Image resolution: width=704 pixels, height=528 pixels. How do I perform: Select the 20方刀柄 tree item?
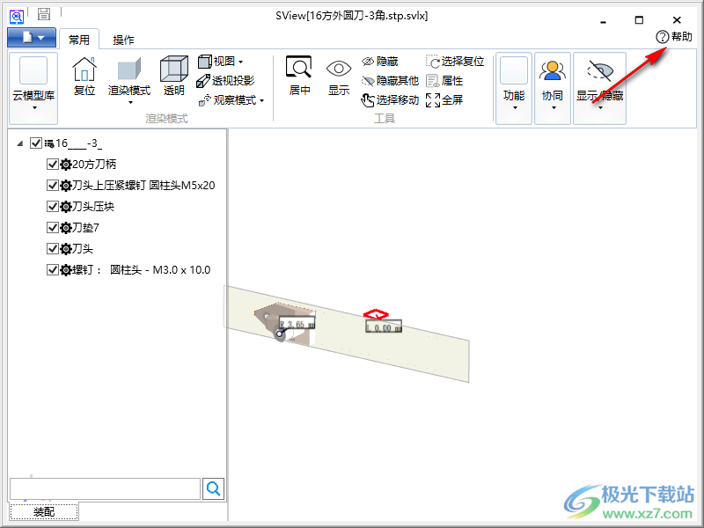tap(94, 165)
